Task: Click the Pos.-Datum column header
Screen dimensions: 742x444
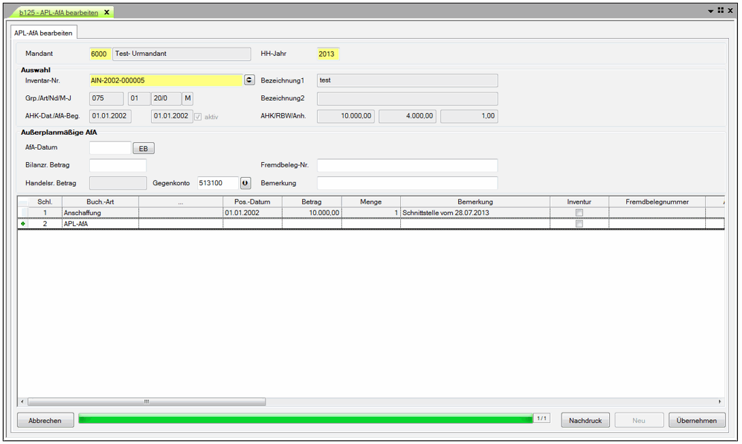Action: [253, 202]
